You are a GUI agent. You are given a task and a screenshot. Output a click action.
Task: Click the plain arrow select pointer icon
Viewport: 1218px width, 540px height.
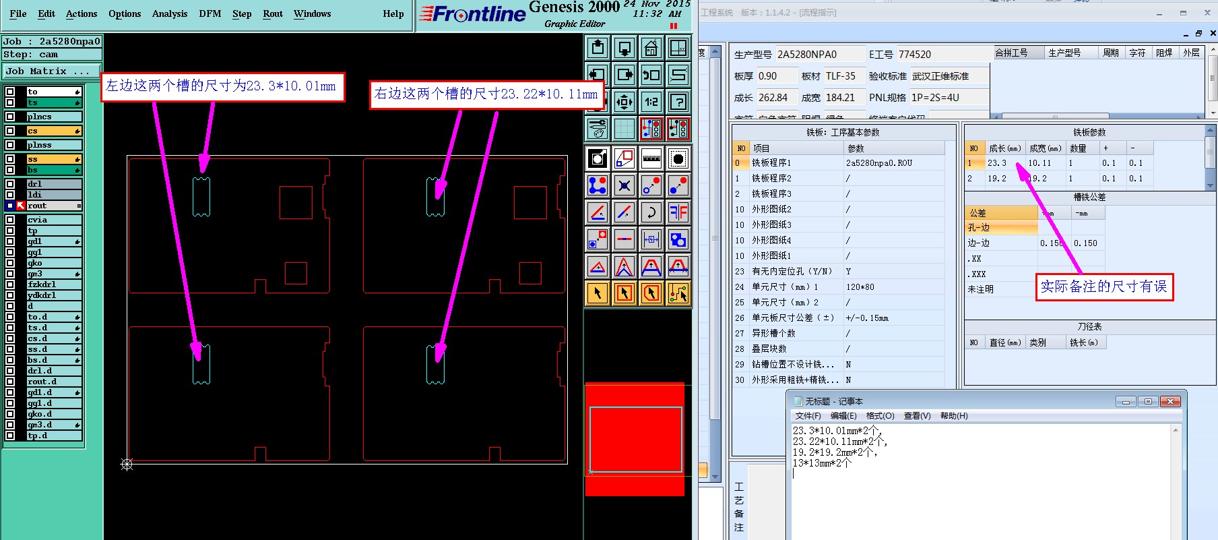(x=598, y=293)
